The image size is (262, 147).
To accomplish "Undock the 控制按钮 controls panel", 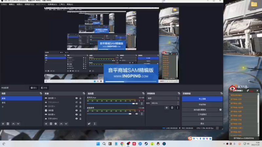I will click(x=221, y=93).
